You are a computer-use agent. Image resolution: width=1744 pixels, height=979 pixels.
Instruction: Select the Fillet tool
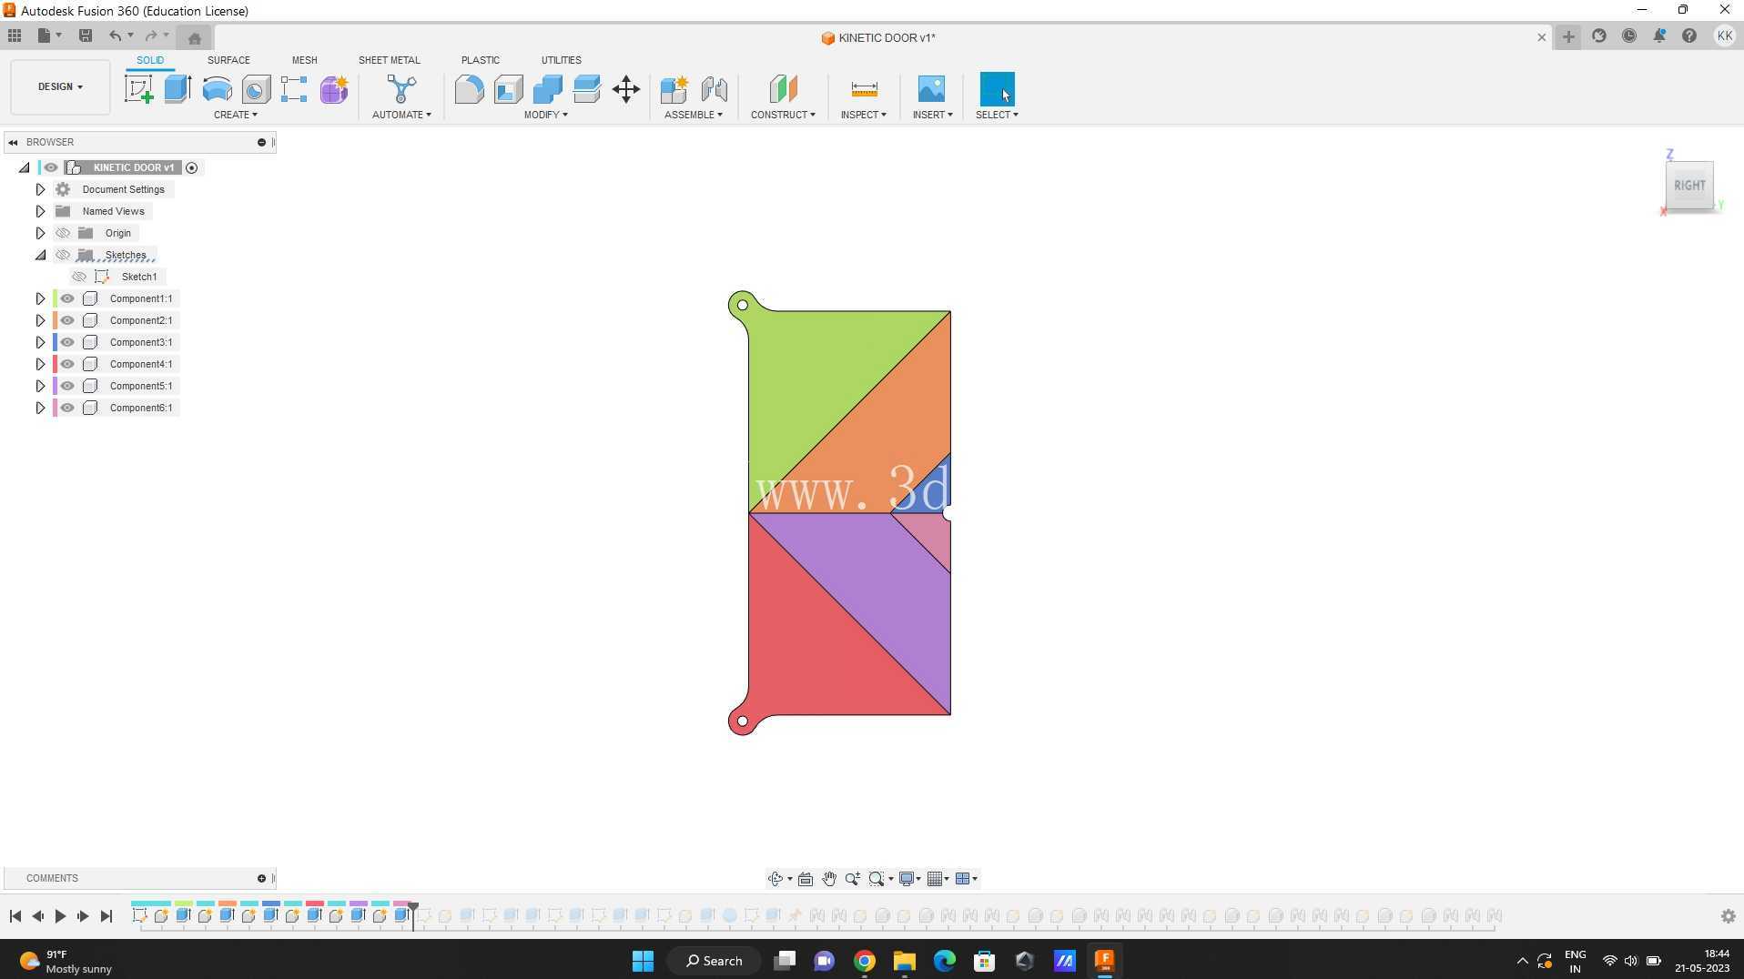coord(469,89)
